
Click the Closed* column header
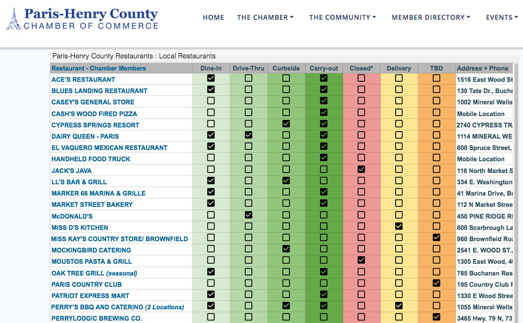point(361,68)
